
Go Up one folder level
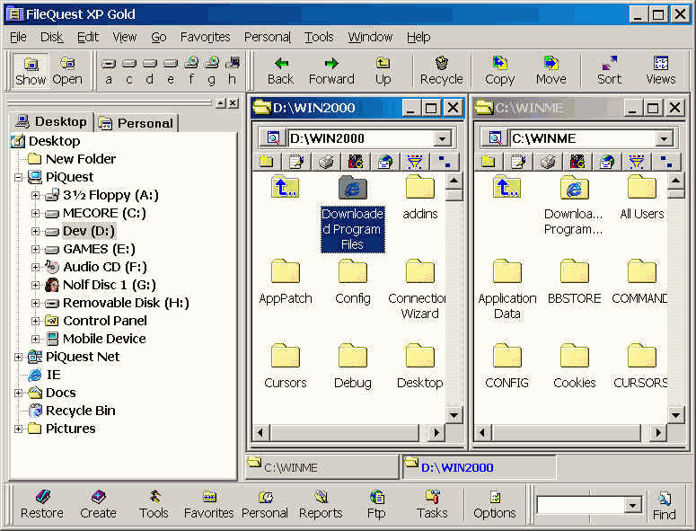[383, 71]
